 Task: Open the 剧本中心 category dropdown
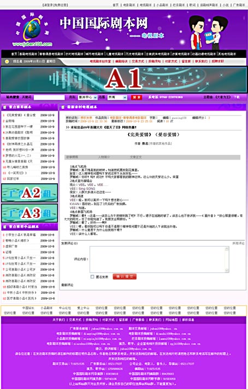[x=87, y=97]
